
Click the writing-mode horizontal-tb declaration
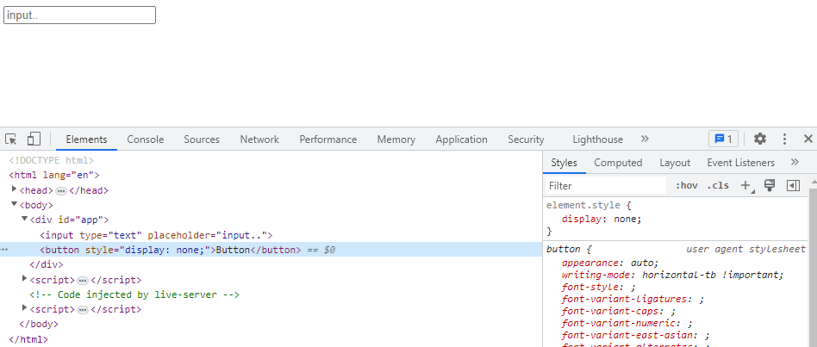pyautogui.click(x=673, y=275)
